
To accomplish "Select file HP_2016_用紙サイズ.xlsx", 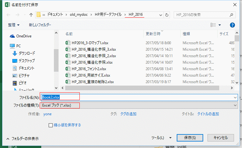I will (x=91, y=75).
